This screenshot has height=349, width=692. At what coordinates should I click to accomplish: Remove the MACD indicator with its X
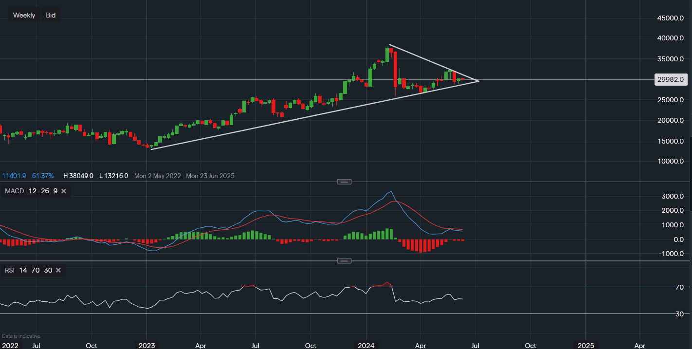click(63, 191)
